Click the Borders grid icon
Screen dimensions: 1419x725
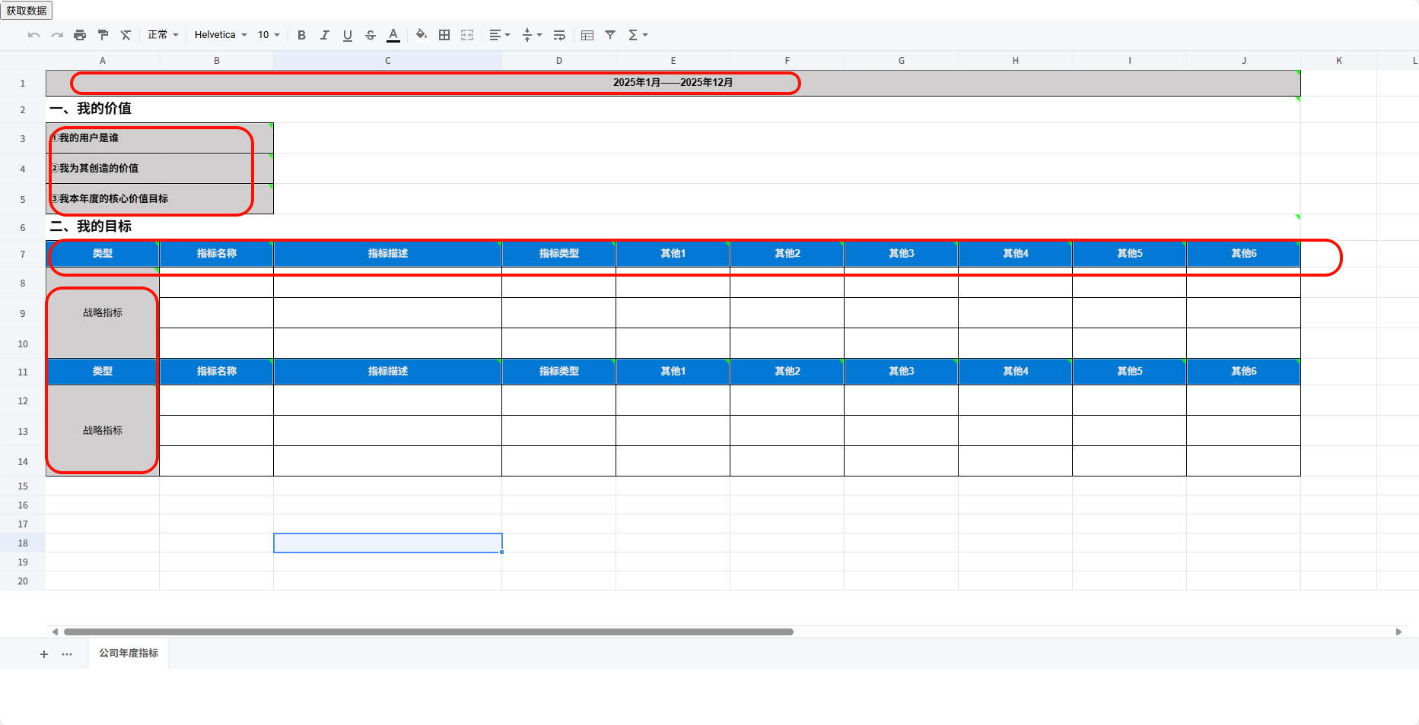coord(444,35)
